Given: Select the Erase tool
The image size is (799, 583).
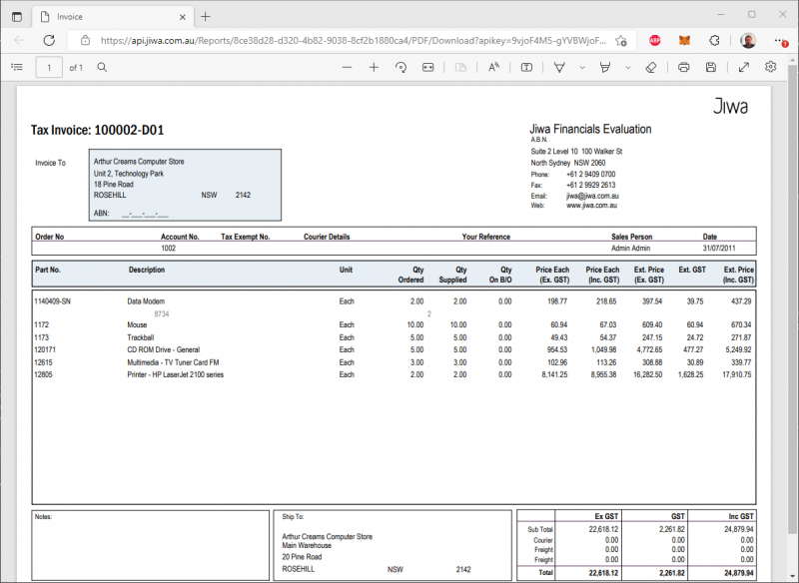Looking at the screenshot, I should click(x=650, y=67).
